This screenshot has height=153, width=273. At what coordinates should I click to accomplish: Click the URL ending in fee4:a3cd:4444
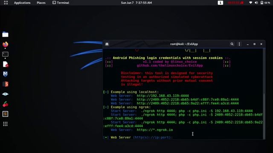click(x=188, y=103)
